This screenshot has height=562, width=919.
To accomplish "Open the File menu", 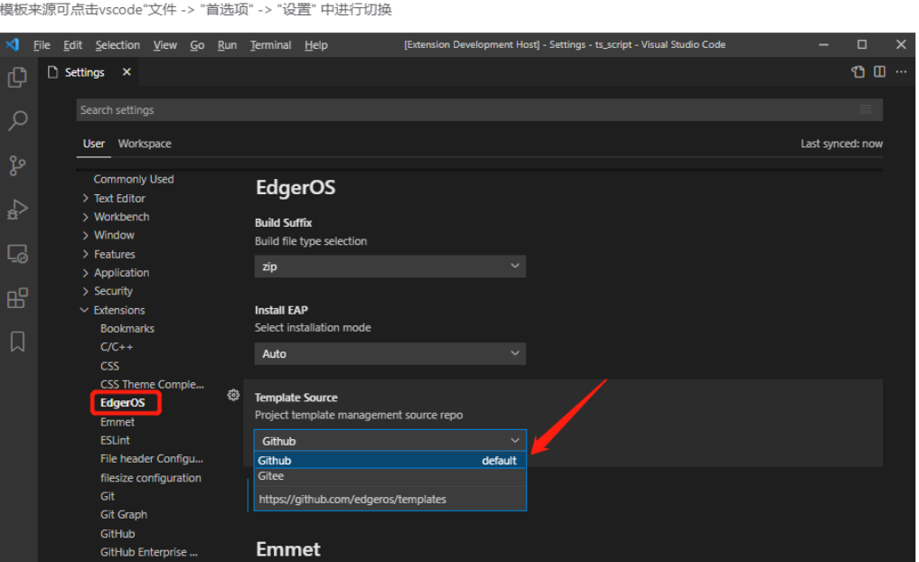I will point(42,45).
